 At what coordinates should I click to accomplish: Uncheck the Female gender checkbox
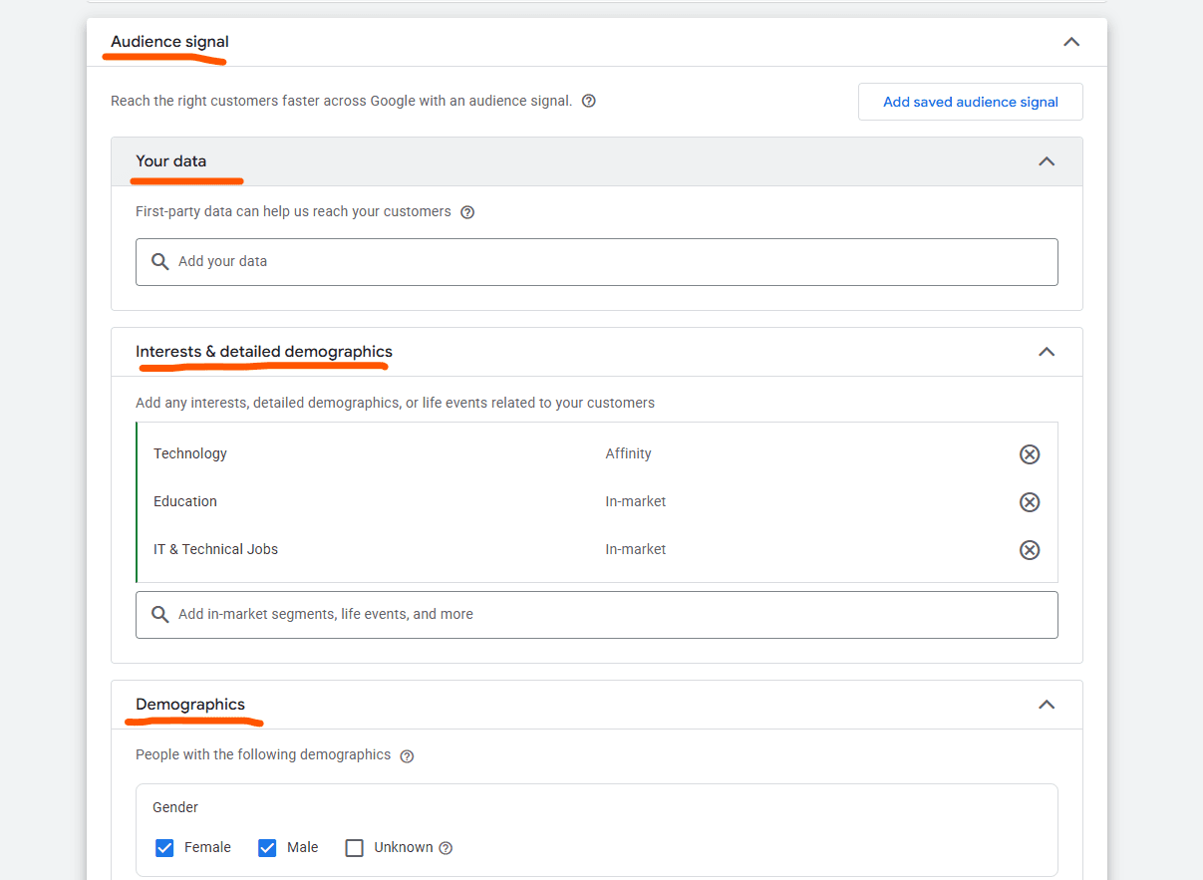pyautogui.click(x=164, y=847)
